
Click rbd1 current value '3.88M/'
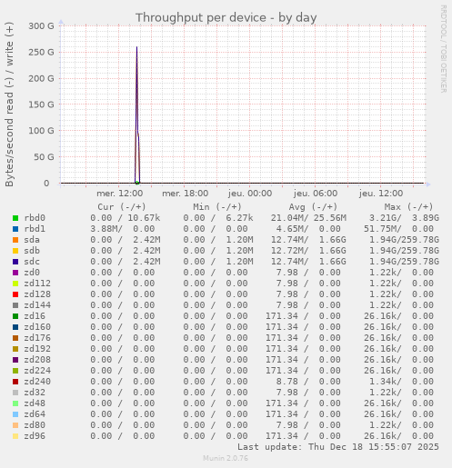click(x=106, y=229)
